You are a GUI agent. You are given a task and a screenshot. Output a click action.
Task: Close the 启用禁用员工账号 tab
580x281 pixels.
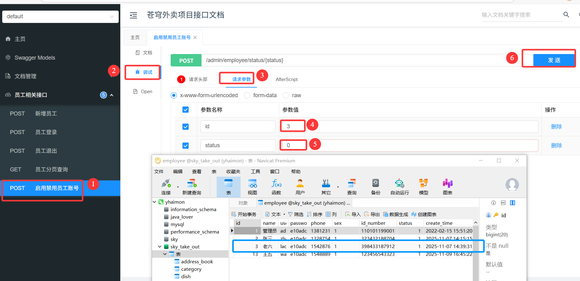pyautogui.click(x=195, y=38)
